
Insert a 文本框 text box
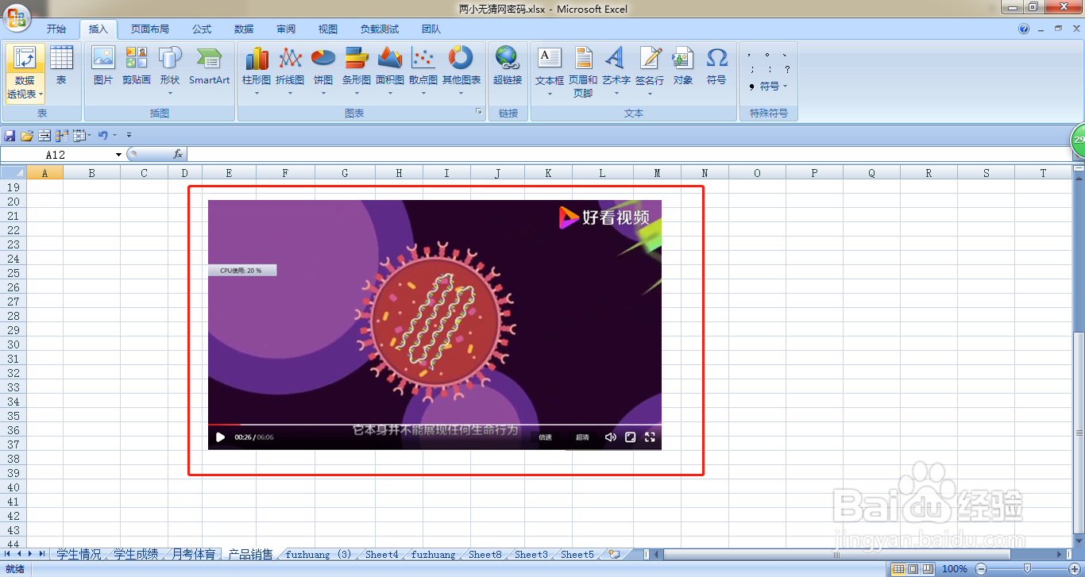click(x=550, y=70)
